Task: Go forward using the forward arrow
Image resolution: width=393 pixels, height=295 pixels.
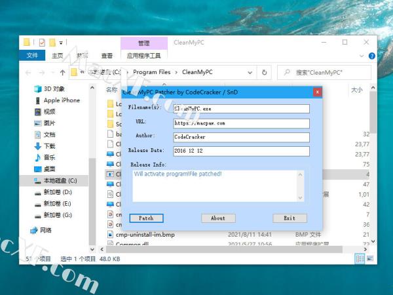Action: [42, 73]
